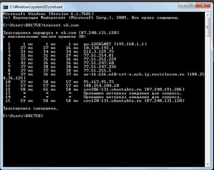Screen dimensions: 214x170
Task: Click the IP address 95.167.95.73
Action: [x=99, y=82]
